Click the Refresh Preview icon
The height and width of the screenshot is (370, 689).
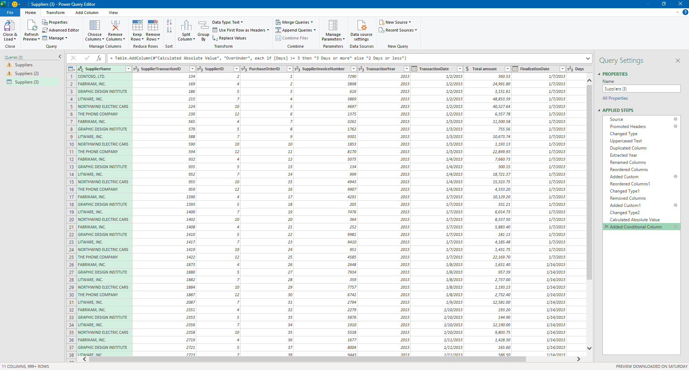tap(32, 26)
